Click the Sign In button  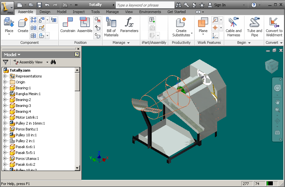click(x=217, y=5)
